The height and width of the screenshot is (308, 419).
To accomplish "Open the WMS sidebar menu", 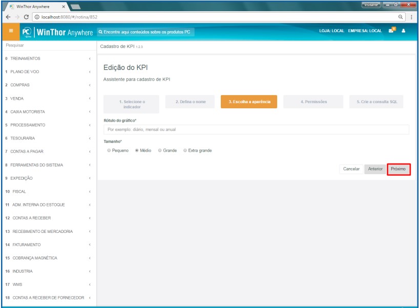I will coord(48,285).
